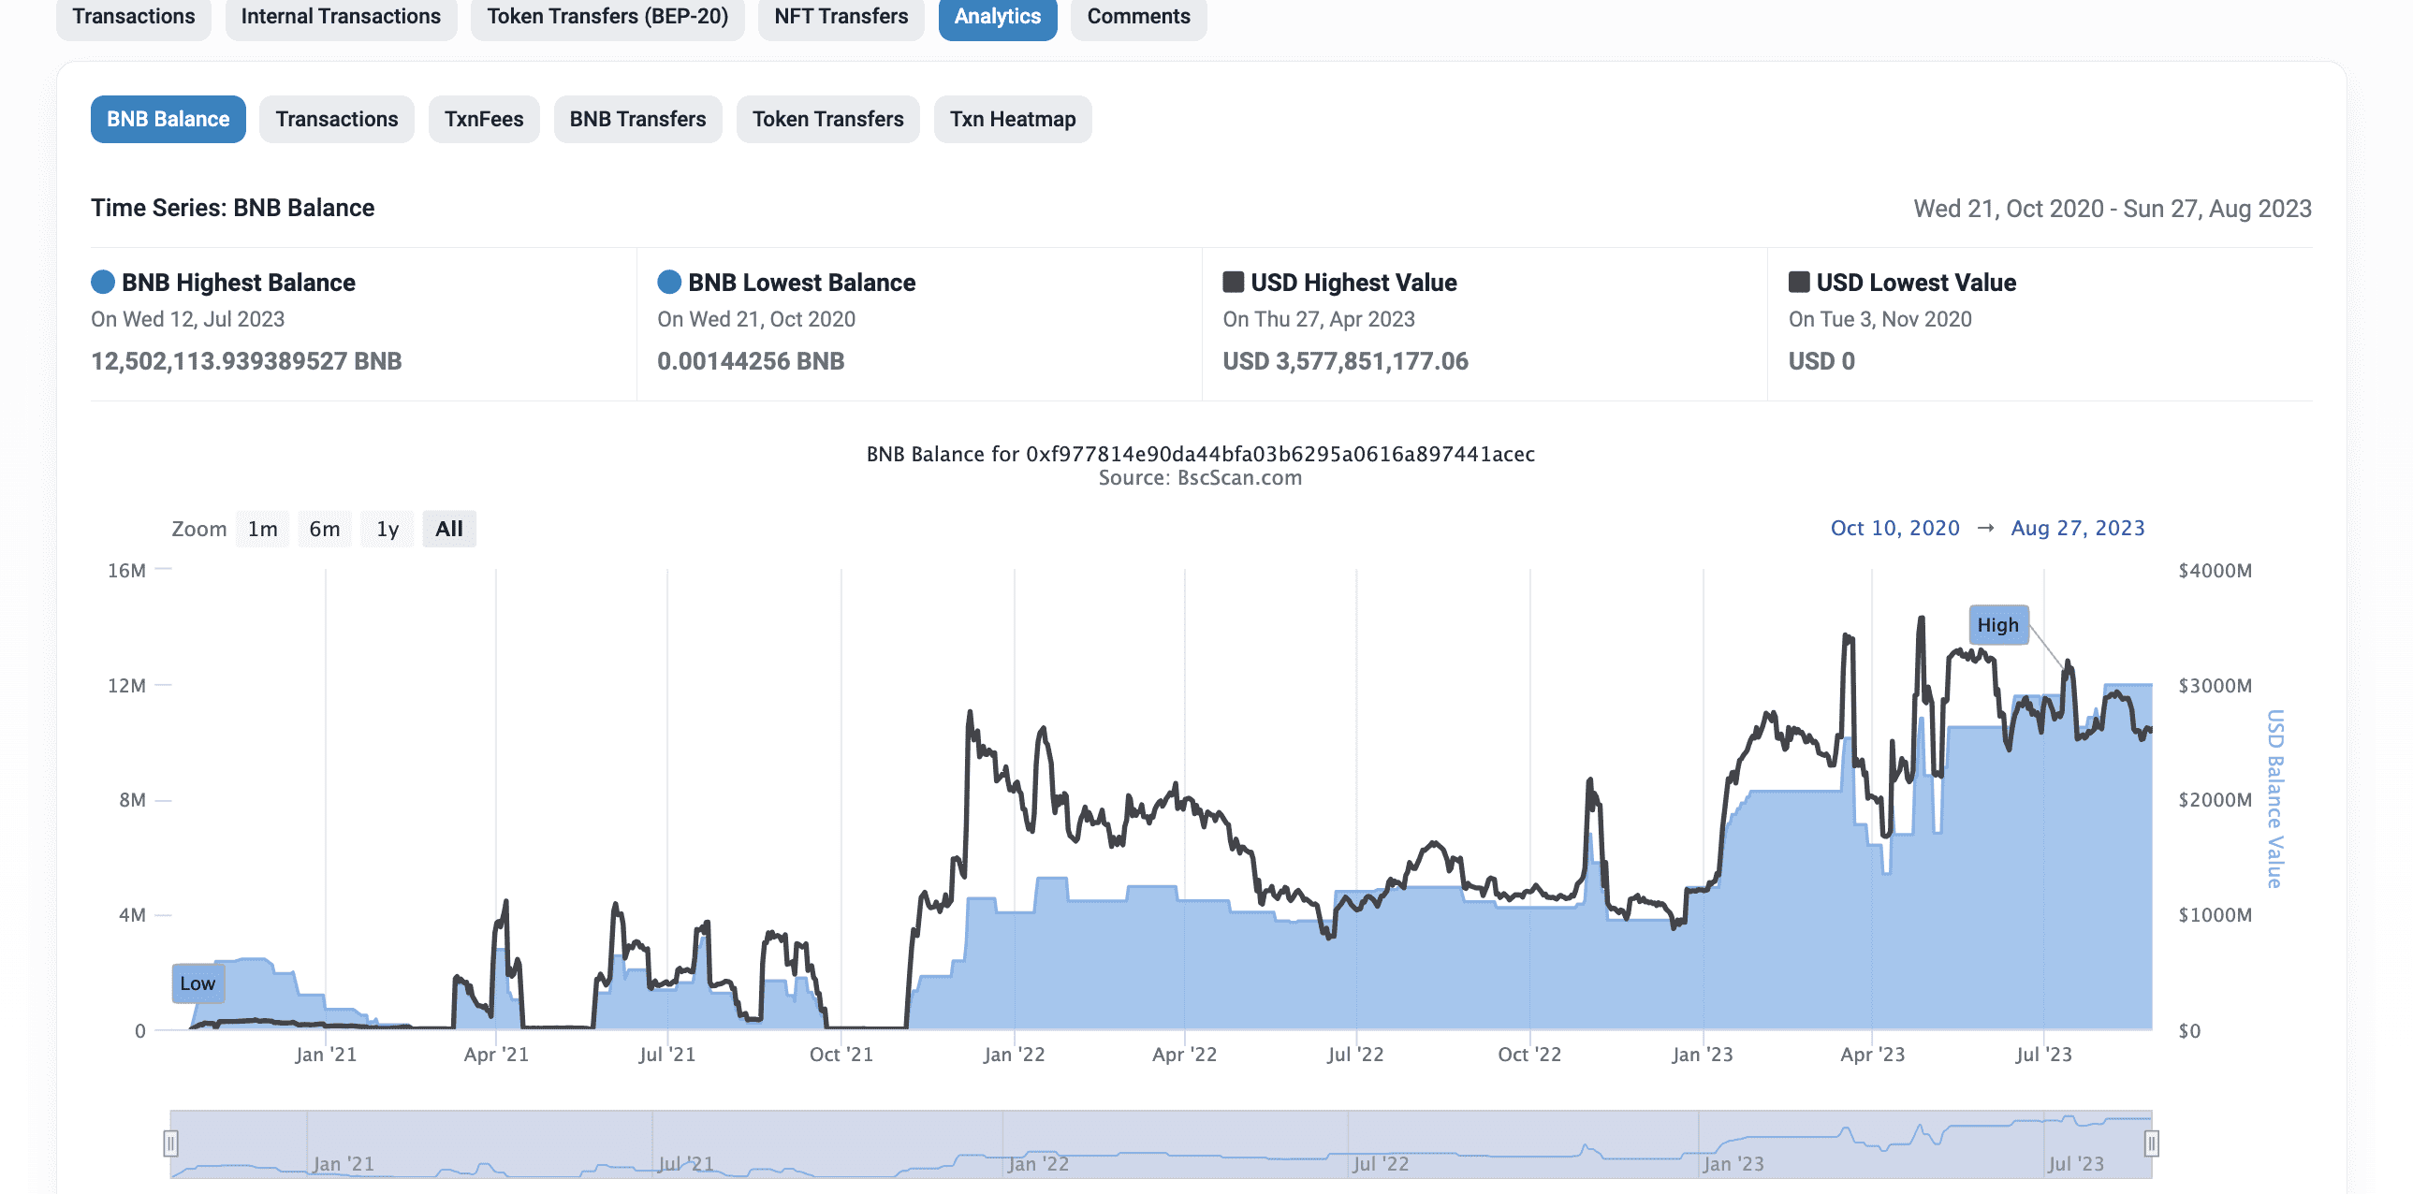Image resolution: width=2413 pixels, height=1194 pixels.
Task: Set chart zoom to 6m
Action: (x=324, y=529)
